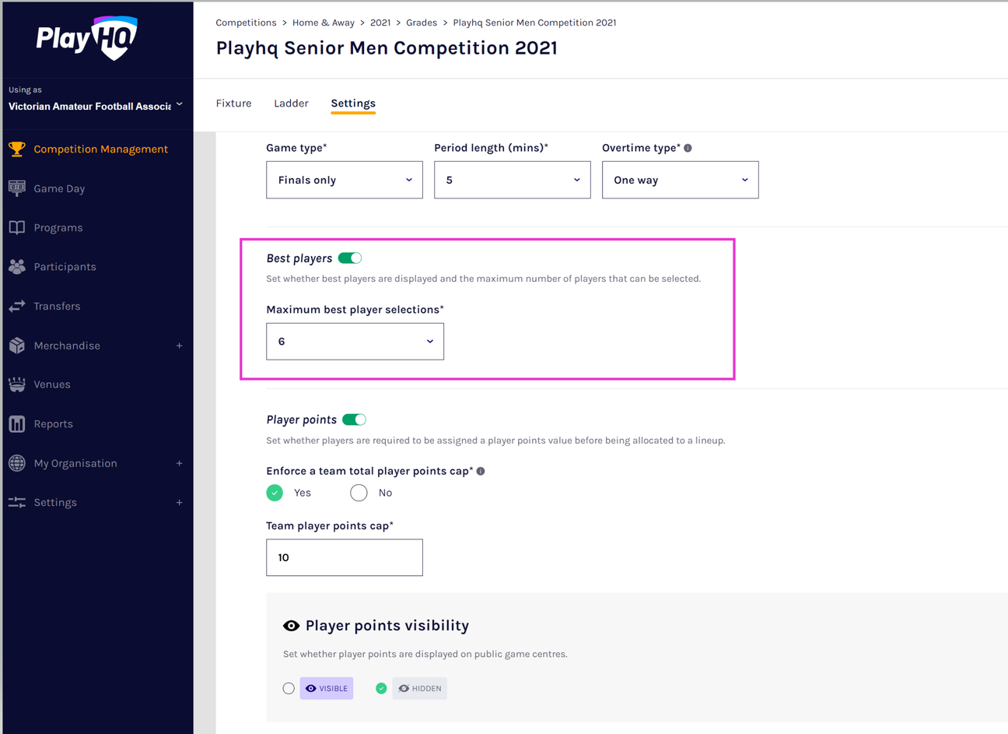Screen dimensions: 1008x734
Task: Open Game Day scoreboard icon
Action: point(17,188)
